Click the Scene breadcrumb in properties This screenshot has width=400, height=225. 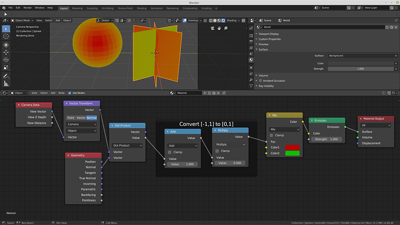tap(266, 20)
